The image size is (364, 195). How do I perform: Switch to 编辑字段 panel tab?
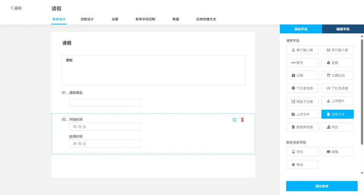click(x=343, y=29)
